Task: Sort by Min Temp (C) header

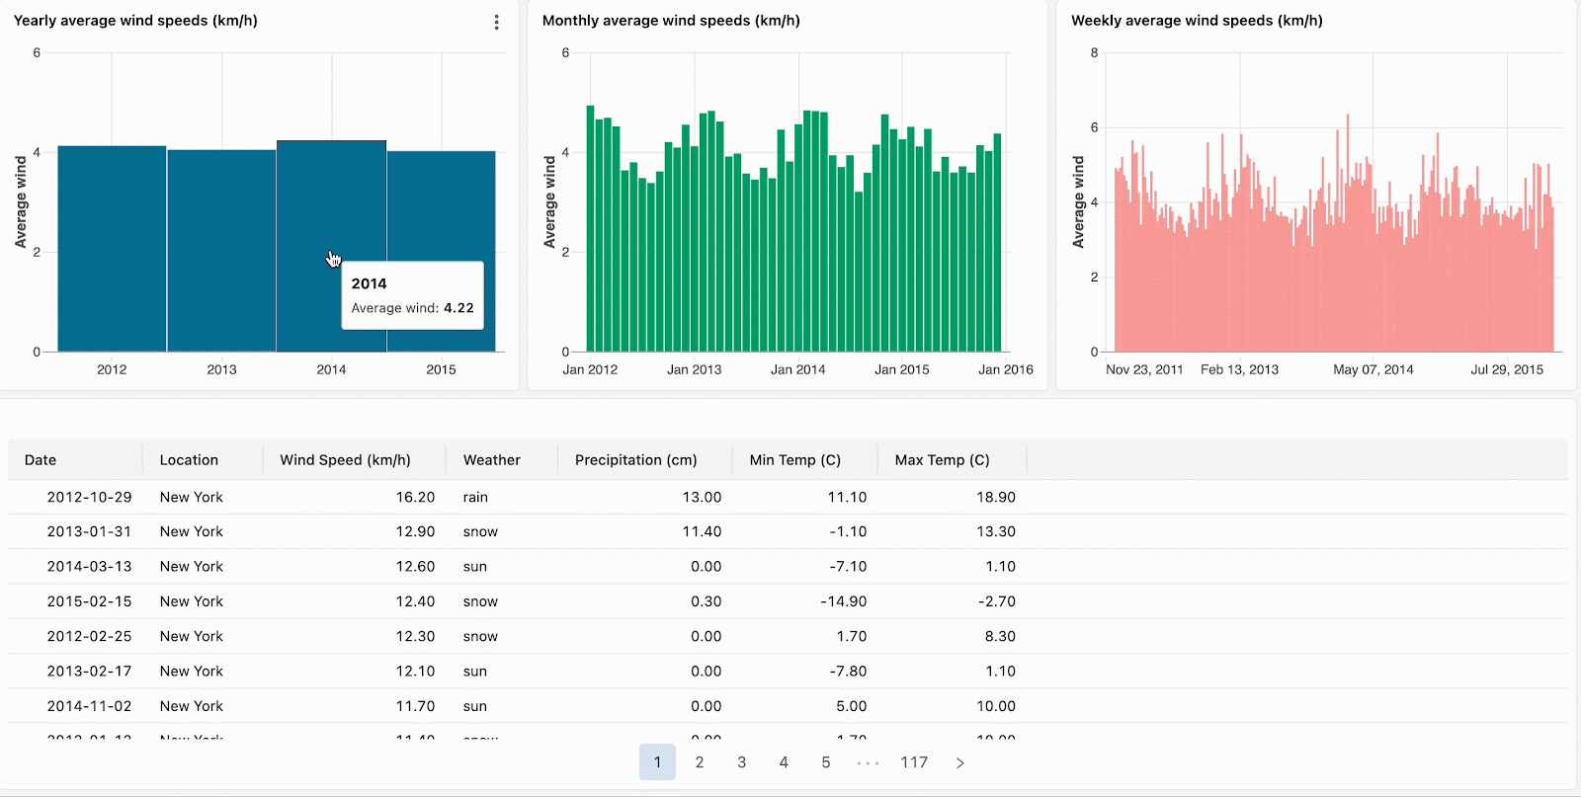Action: 794,460
